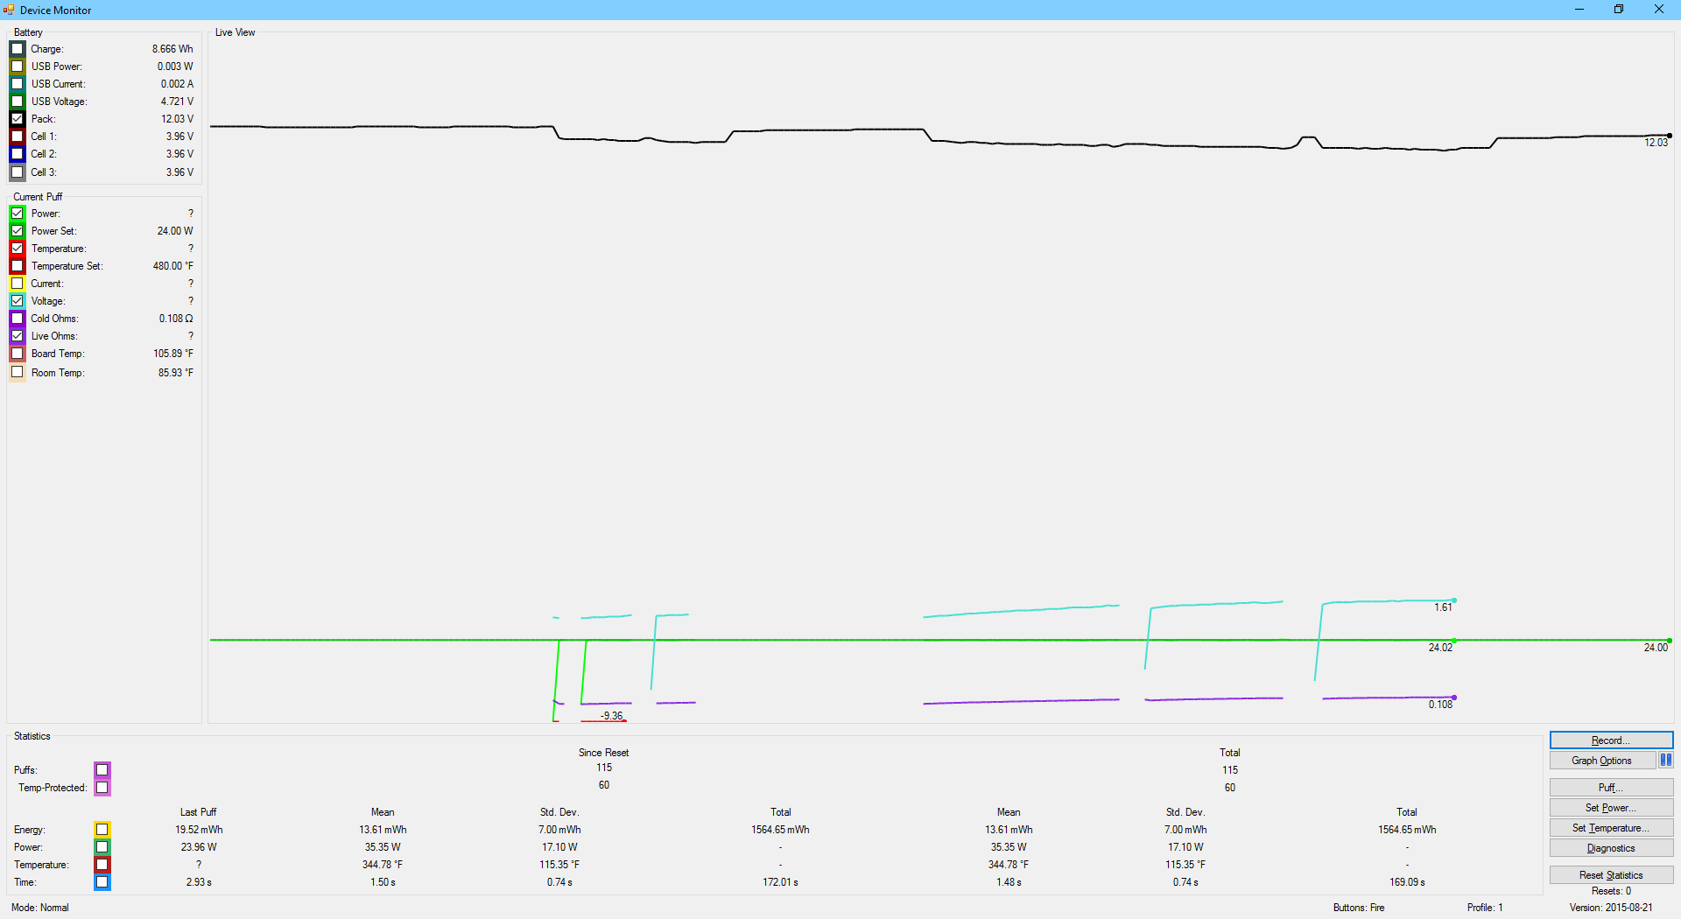Screen dimensions: 1681x919
Task: Enable the Cell 1 checkbox
Action: [x=18, y=137]
